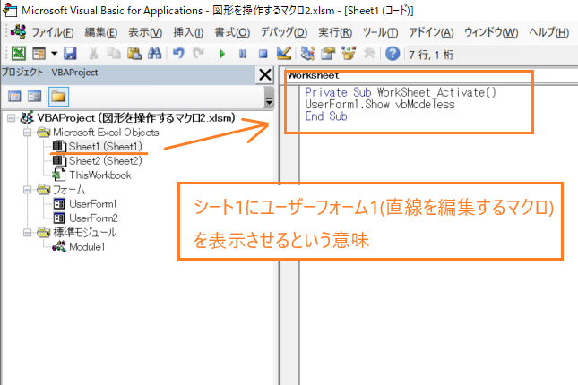Toggle Design Mode icon
The height and width of the screenshot is (385, 578).
tap(284, 54)
